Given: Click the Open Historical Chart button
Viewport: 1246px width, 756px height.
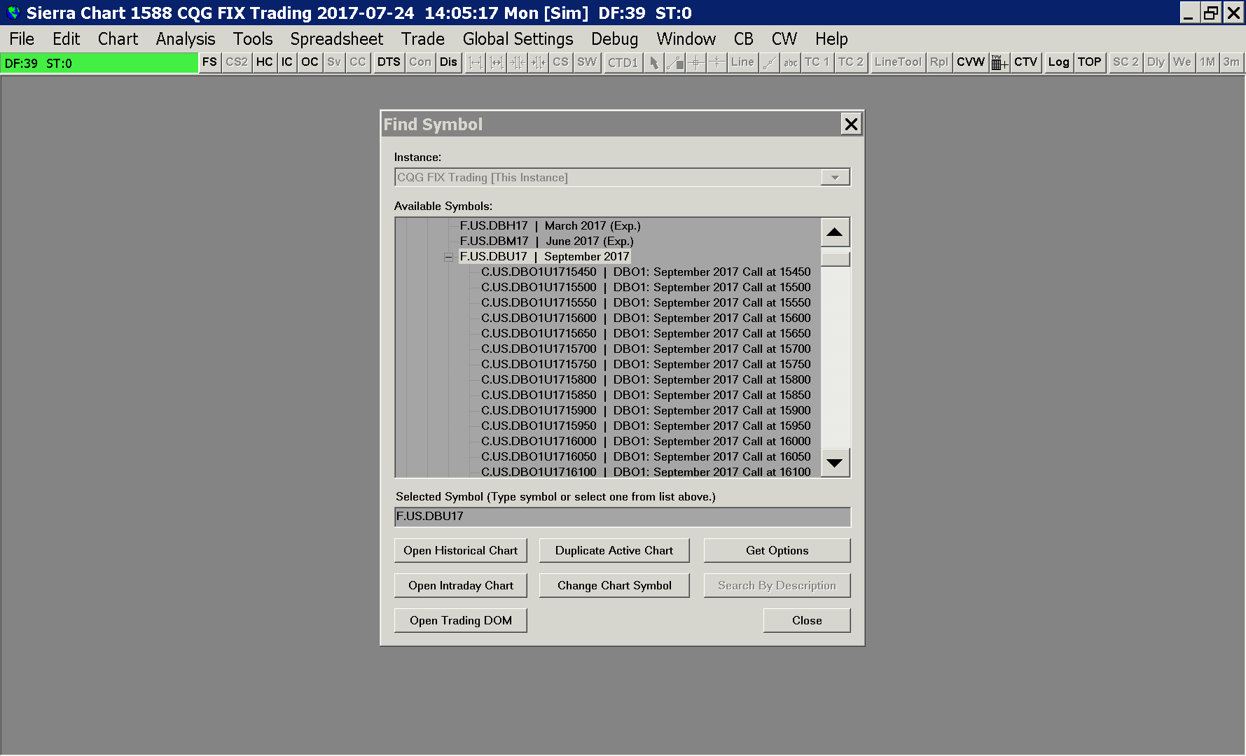Looking at the screenshot, I should pos(461,550).
